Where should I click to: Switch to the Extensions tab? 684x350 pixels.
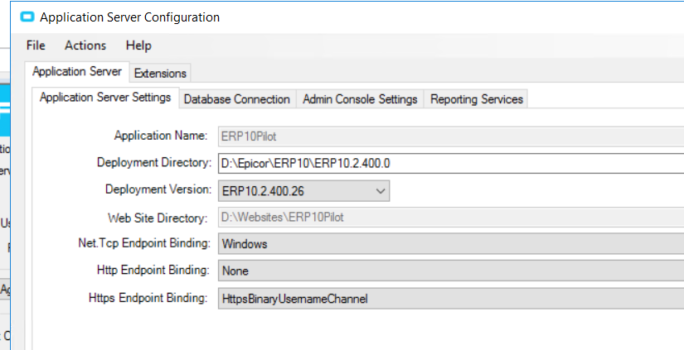161,73
